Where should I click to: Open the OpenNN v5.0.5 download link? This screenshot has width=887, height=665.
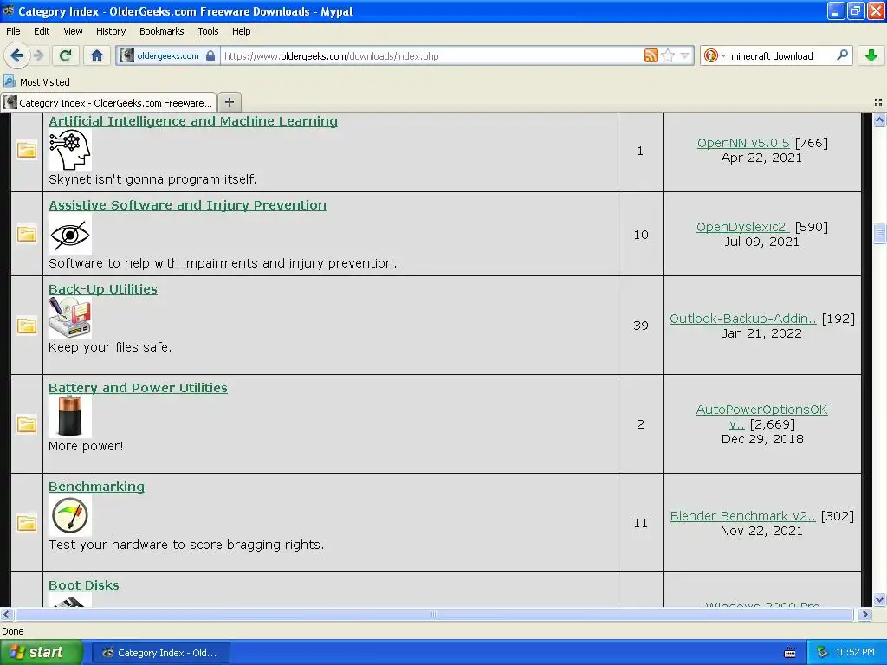(x=742, y=143)
